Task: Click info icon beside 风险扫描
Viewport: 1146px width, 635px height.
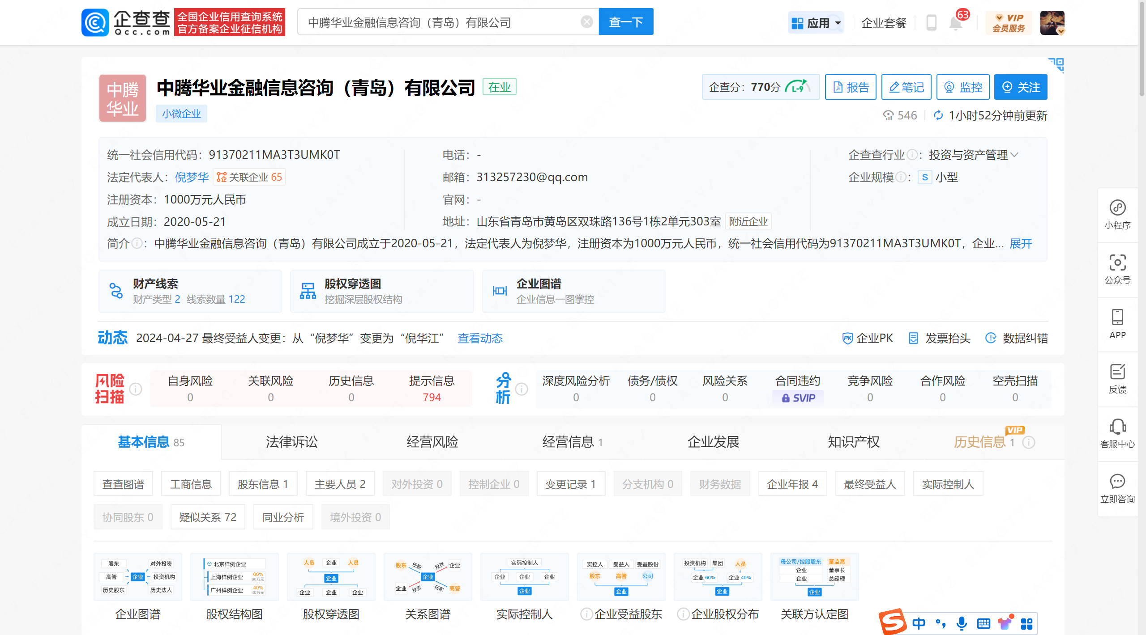Action: pyautogui.click(x=136, y=389)
